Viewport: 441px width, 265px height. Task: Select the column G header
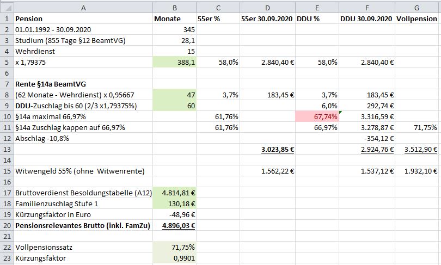[x=418, y=6]
